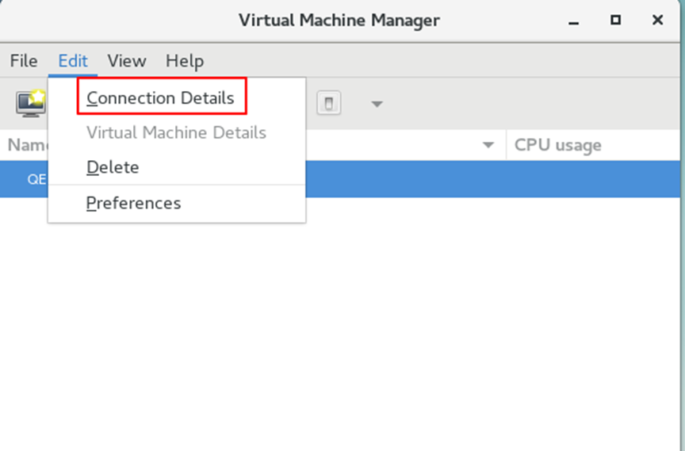The image size is (685, 451).
Task: Click the create new virtual machine icon
Action: [30, 102]
